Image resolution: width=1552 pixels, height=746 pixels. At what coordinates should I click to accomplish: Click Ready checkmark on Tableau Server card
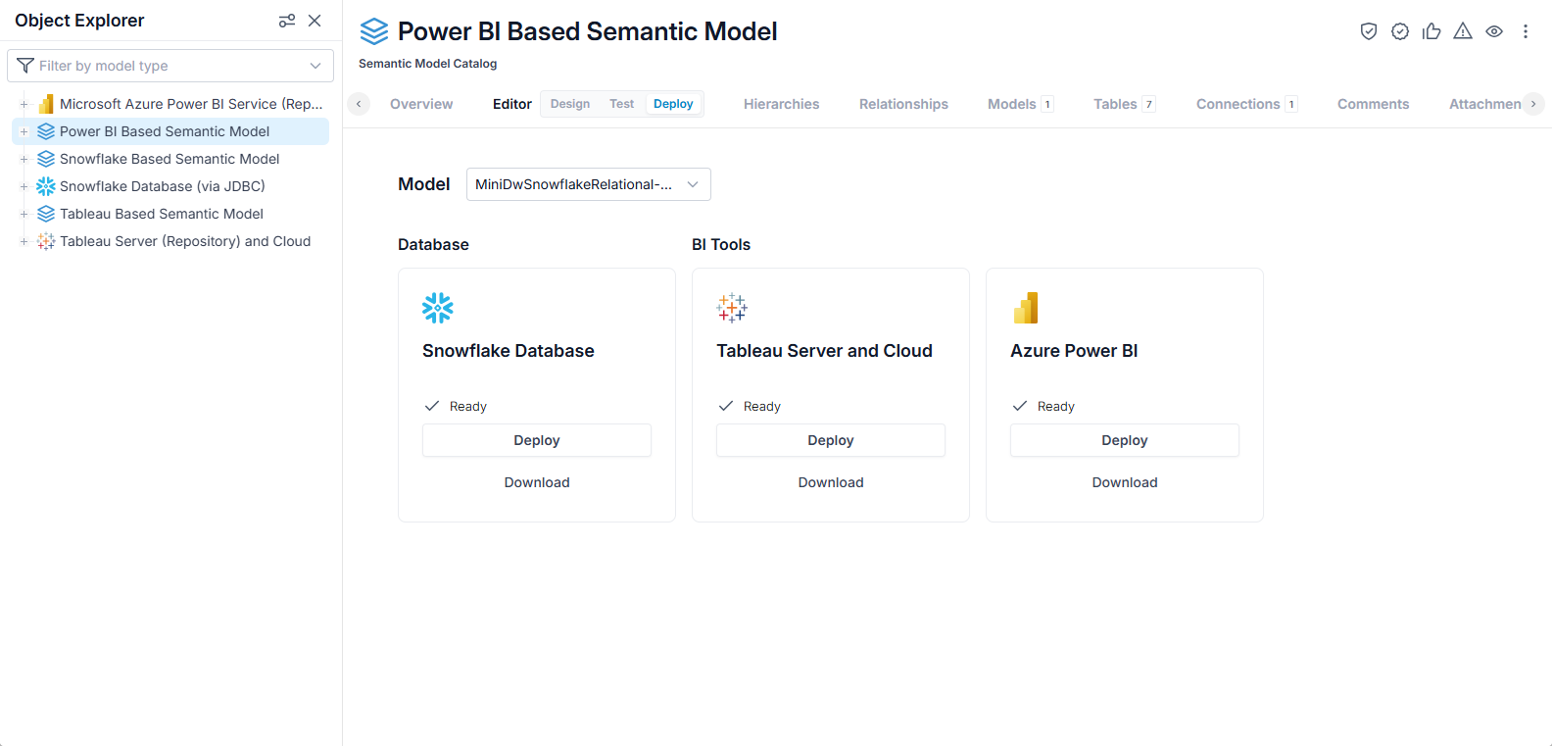(726, 406)
